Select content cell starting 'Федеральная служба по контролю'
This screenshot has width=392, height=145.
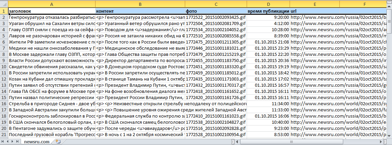point(140,116)
